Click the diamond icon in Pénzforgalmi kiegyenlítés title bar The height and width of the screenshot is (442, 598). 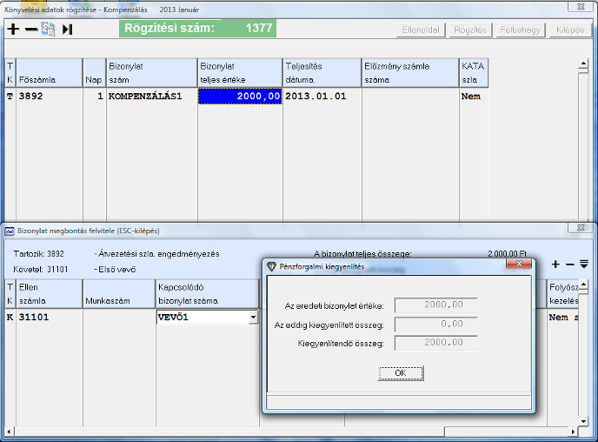point(272,265)
